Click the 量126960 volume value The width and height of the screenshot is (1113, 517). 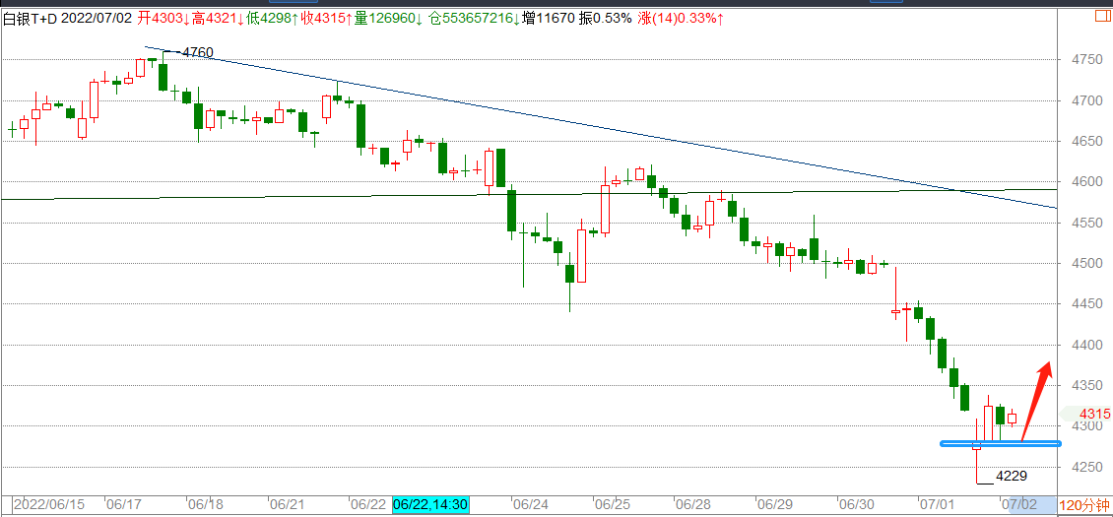(387, 18)
